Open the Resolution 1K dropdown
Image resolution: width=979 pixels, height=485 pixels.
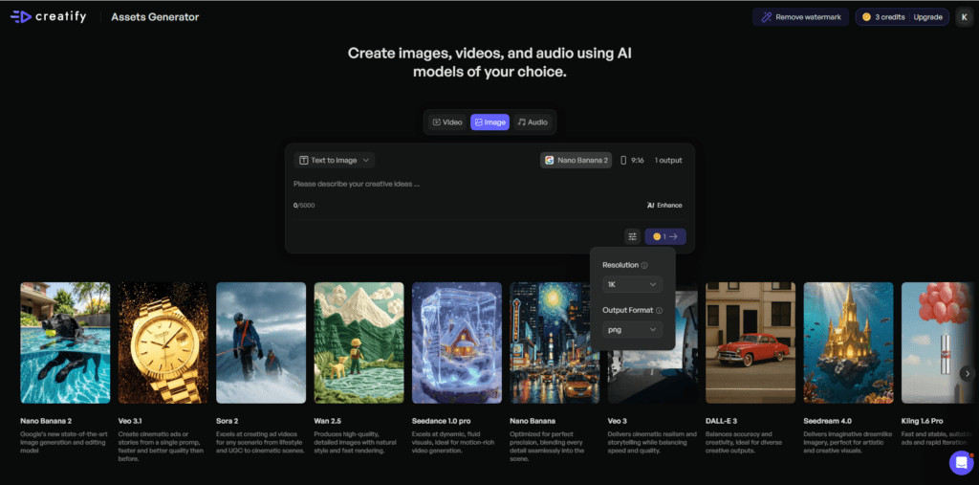pyautogui.click(x=633, y=284)
